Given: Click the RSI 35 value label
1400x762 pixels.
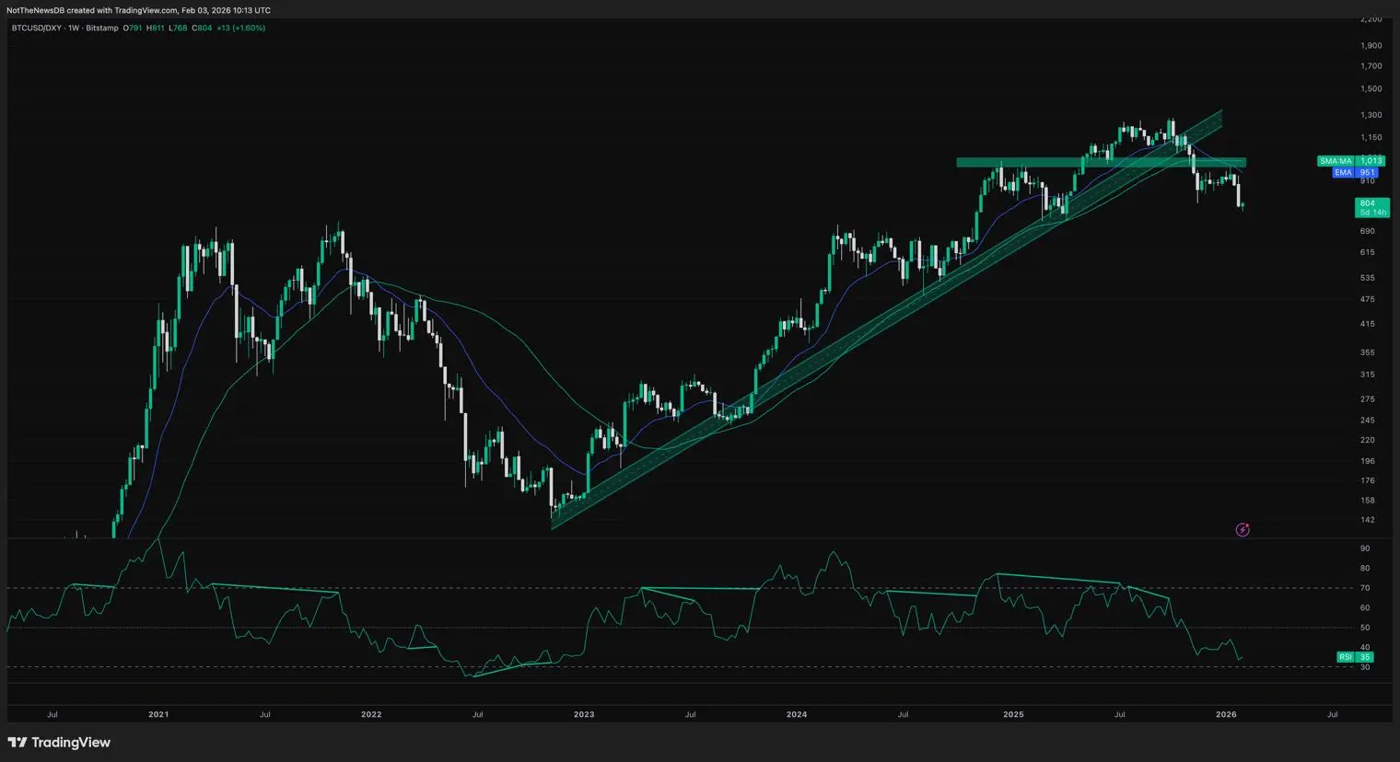Looking at the screenshot, I should coord(1355,657).
